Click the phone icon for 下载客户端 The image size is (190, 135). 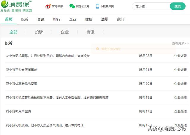pyautogui.click(x=97, y=6)
